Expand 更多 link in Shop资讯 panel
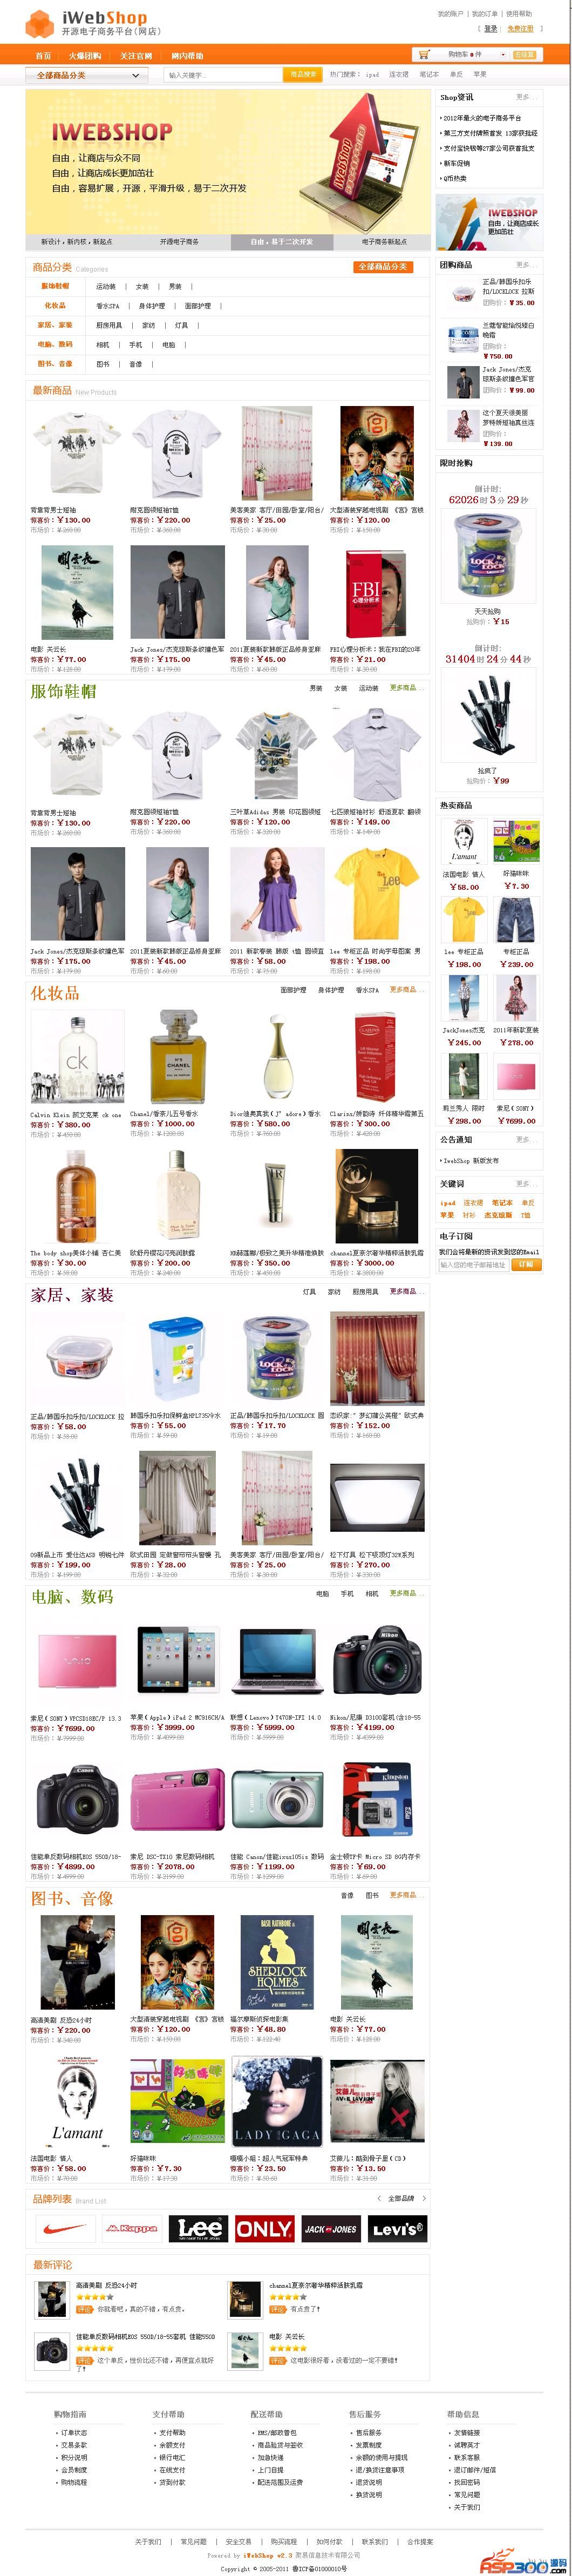 tap(523, 97)
